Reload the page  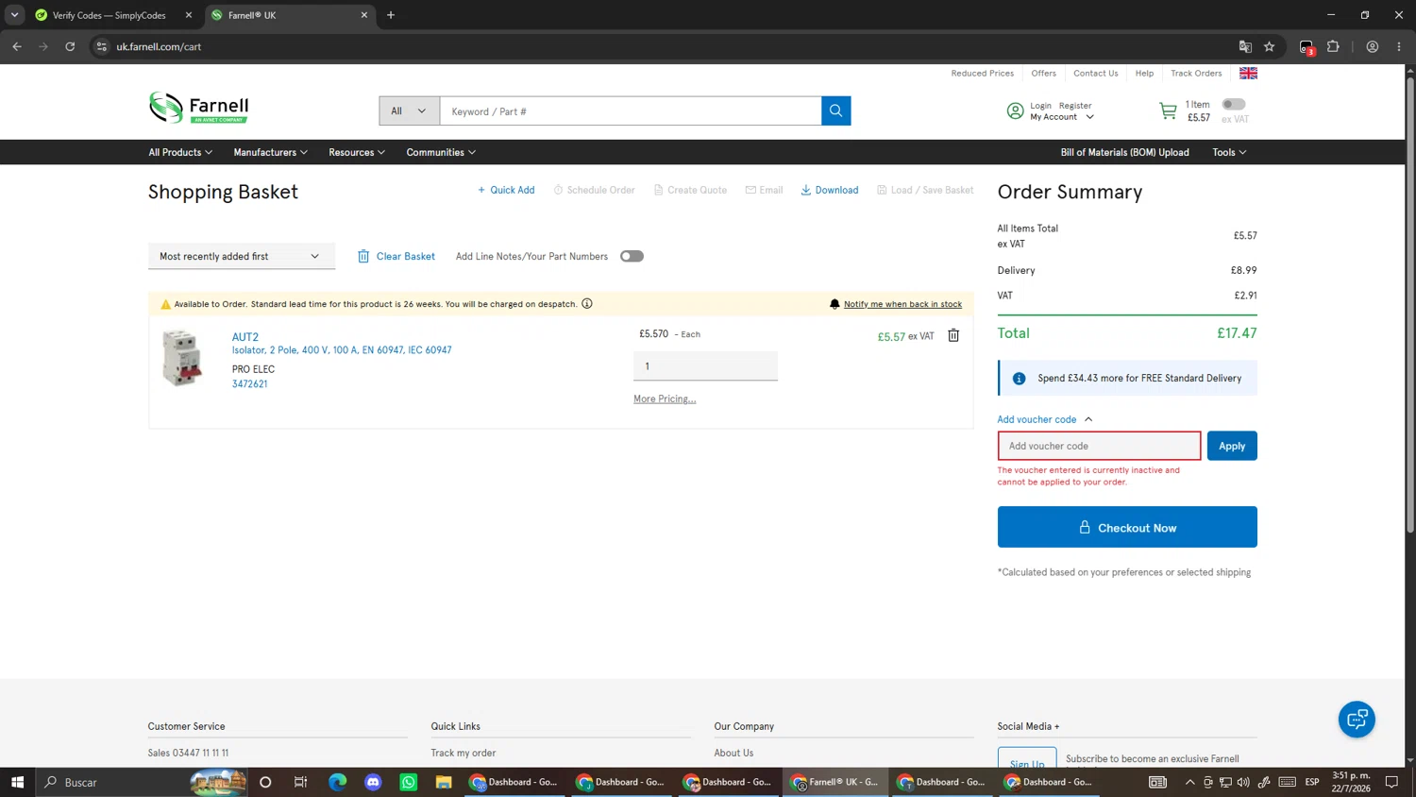coord(70,46)
